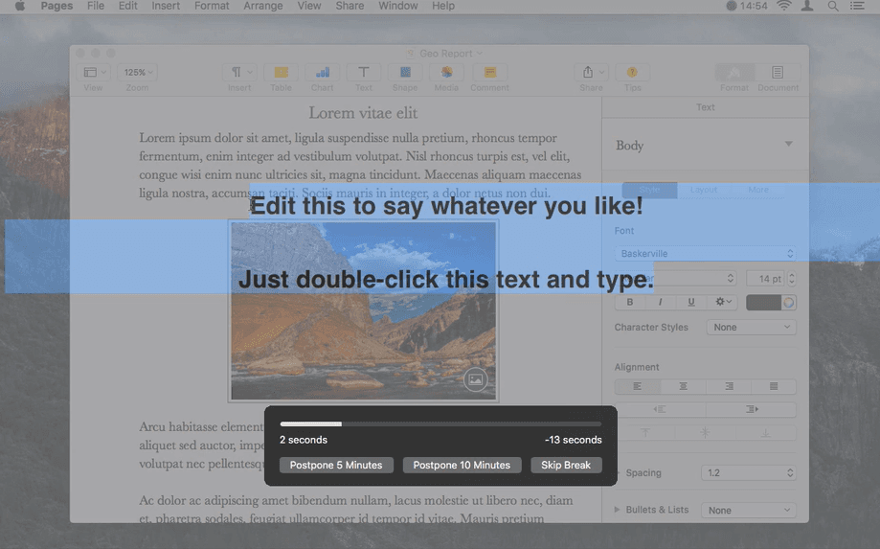Open Bullets & Lists None dropdown
The width and height of the screenshot is (880, 549).
[749, 511]
